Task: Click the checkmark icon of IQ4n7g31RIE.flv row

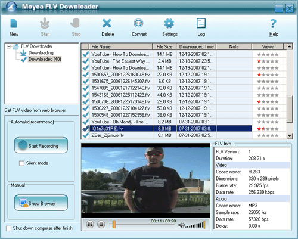Action: (86, 129)
